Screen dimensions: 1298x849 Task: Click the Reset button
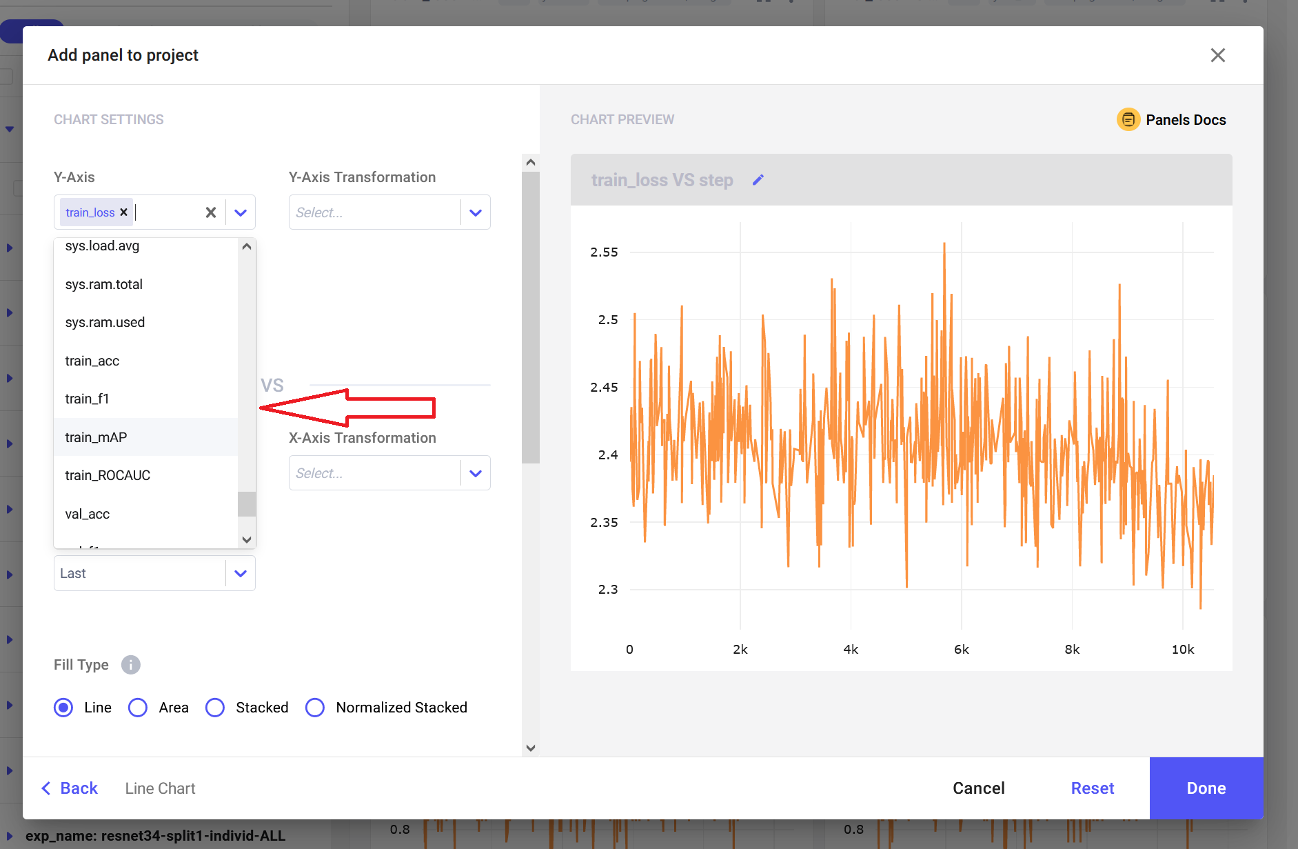click(x=1093, y=788)
